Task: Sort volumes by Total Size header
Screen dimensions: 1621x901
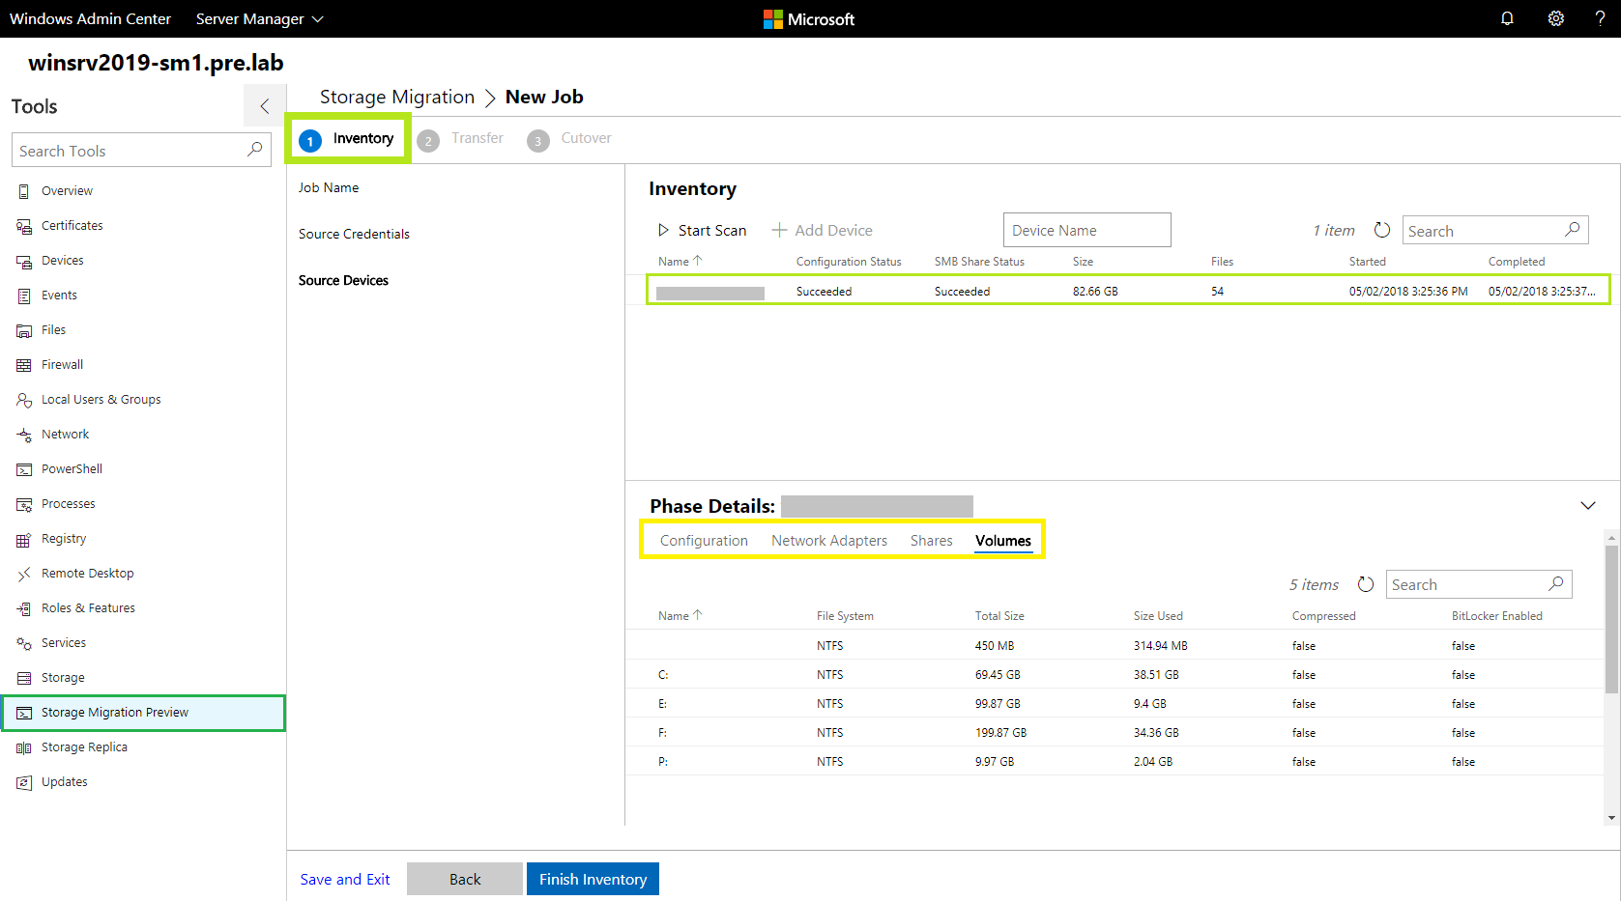Action: 999,616
